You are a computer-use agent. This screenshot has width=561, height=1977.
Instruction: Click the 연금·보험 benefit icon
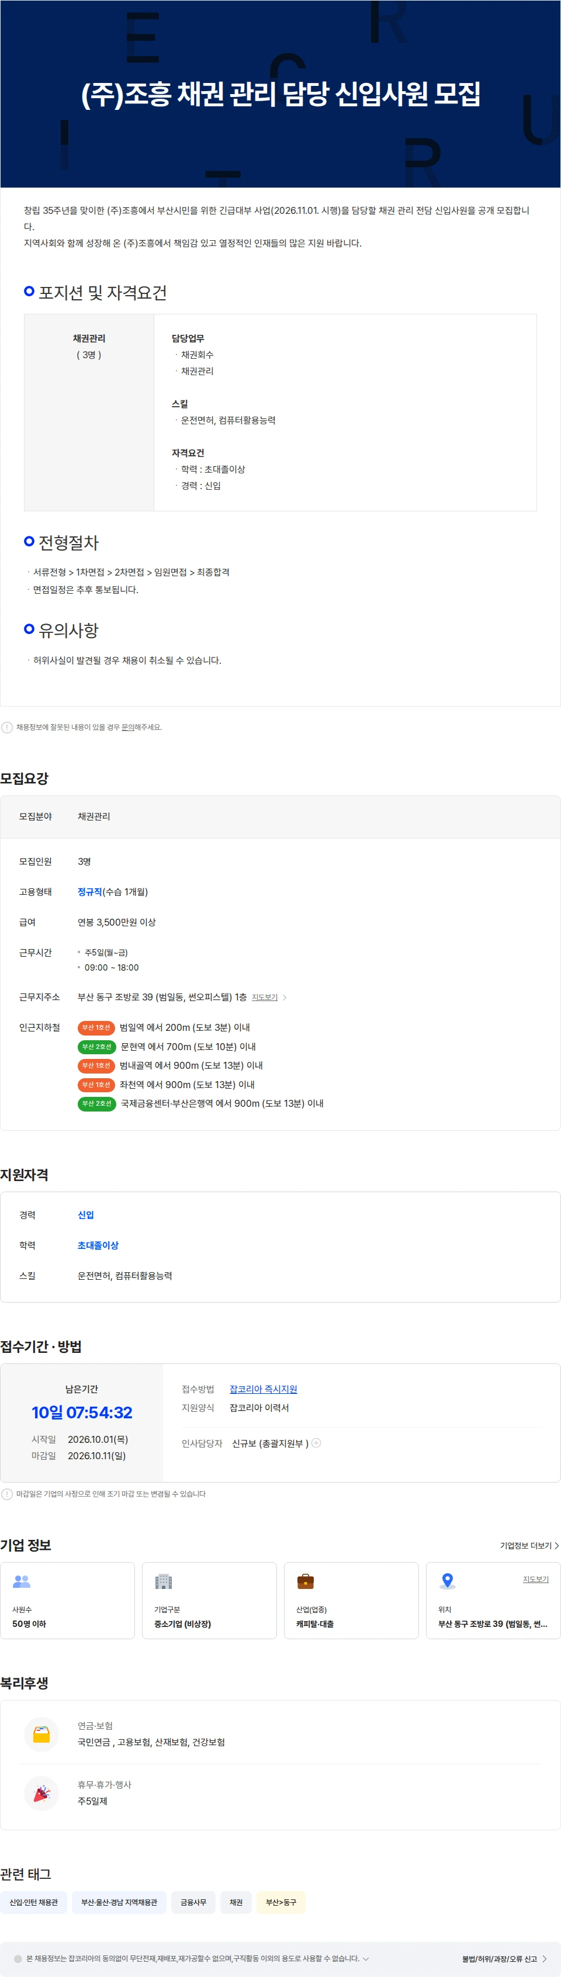[x=41, y=1734]
